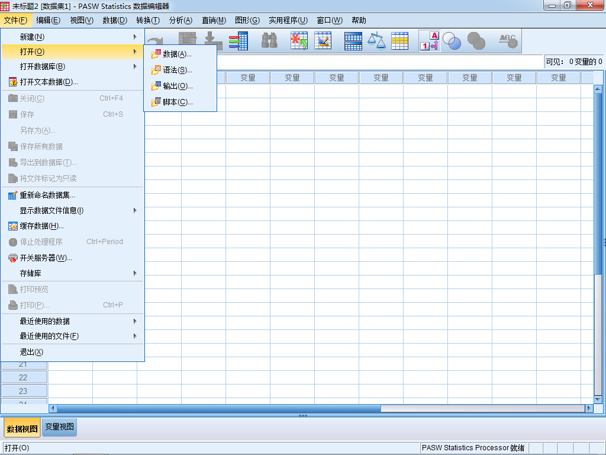Select 缓存数据(H)... menu entry
The height and width of the screenshot is (455, 606).
[73, 226]
